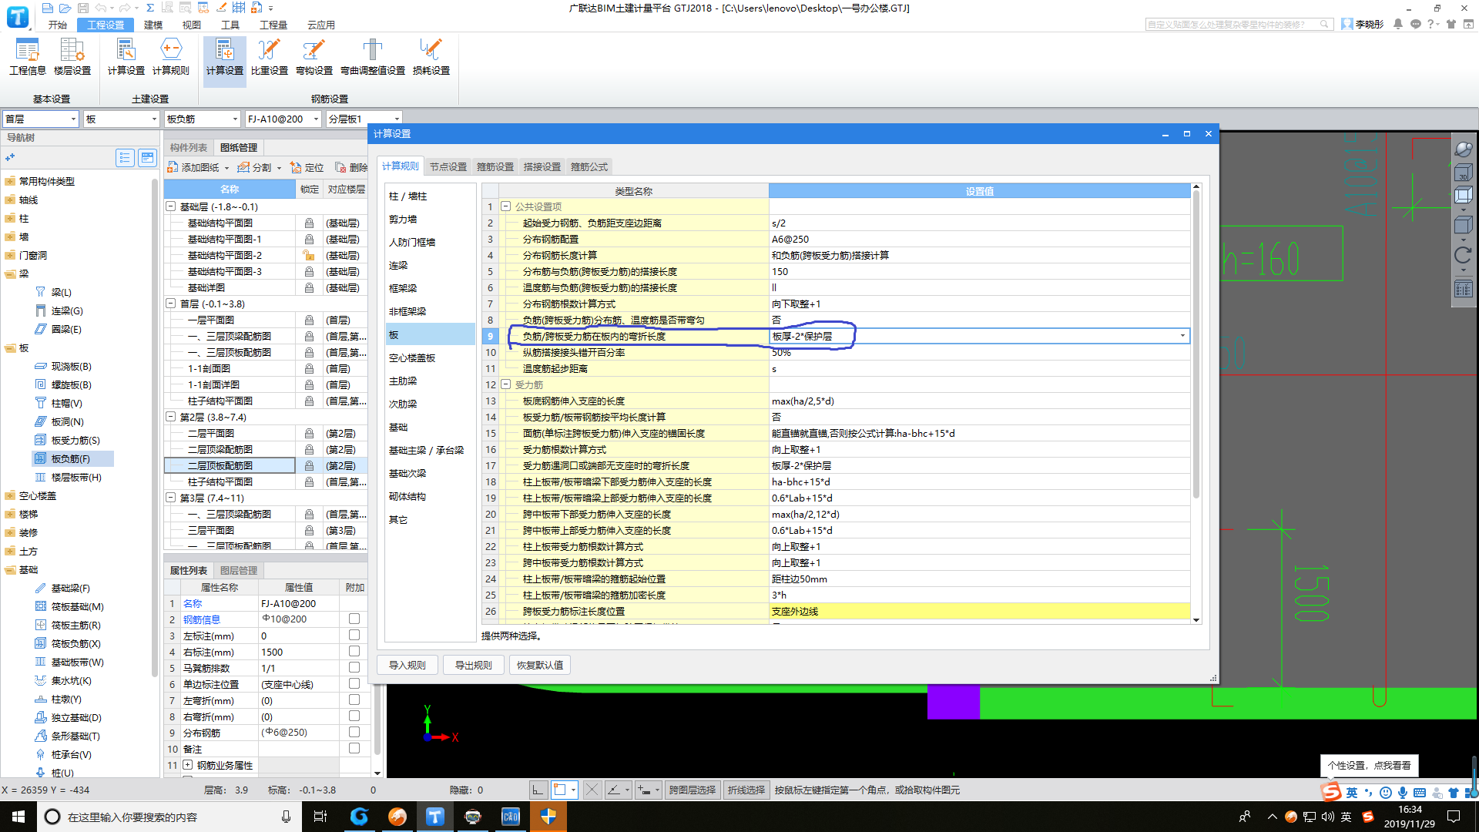Toggle the 钢筋信息 附加 checkbox
Image resolution: width=1479 pixels, height=832 pixels.
pos(354,619)
